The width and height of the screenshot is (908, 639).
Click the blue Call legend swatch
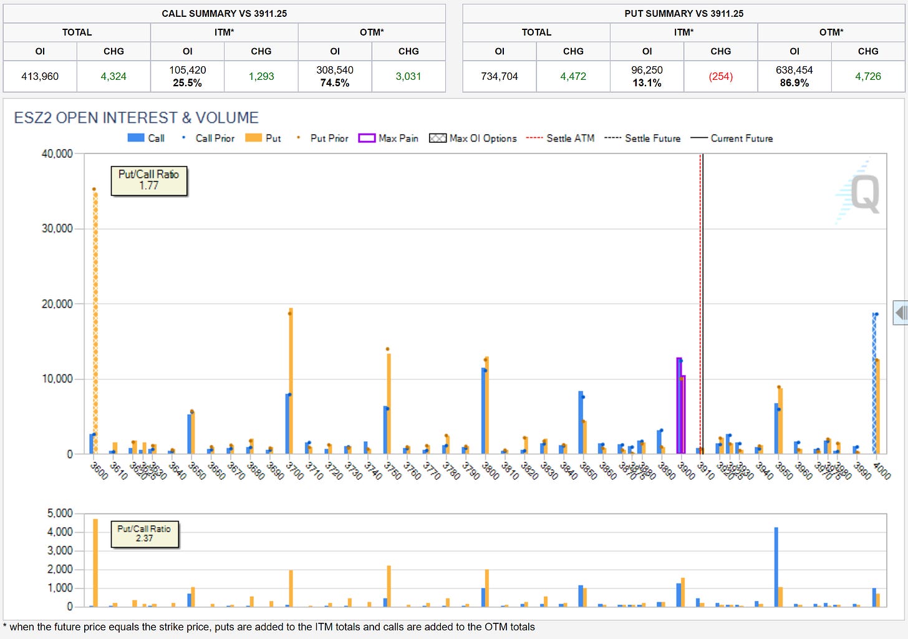136,138
